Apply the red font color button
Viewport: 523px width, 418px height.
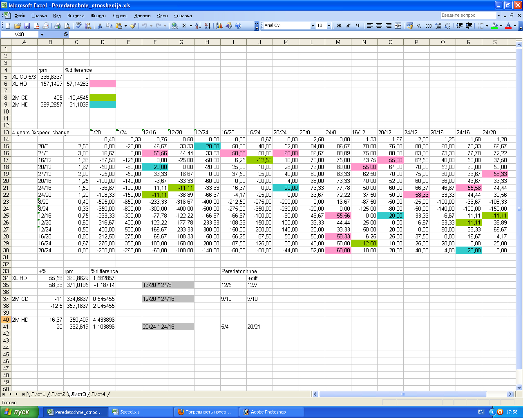tap(508, 26)
